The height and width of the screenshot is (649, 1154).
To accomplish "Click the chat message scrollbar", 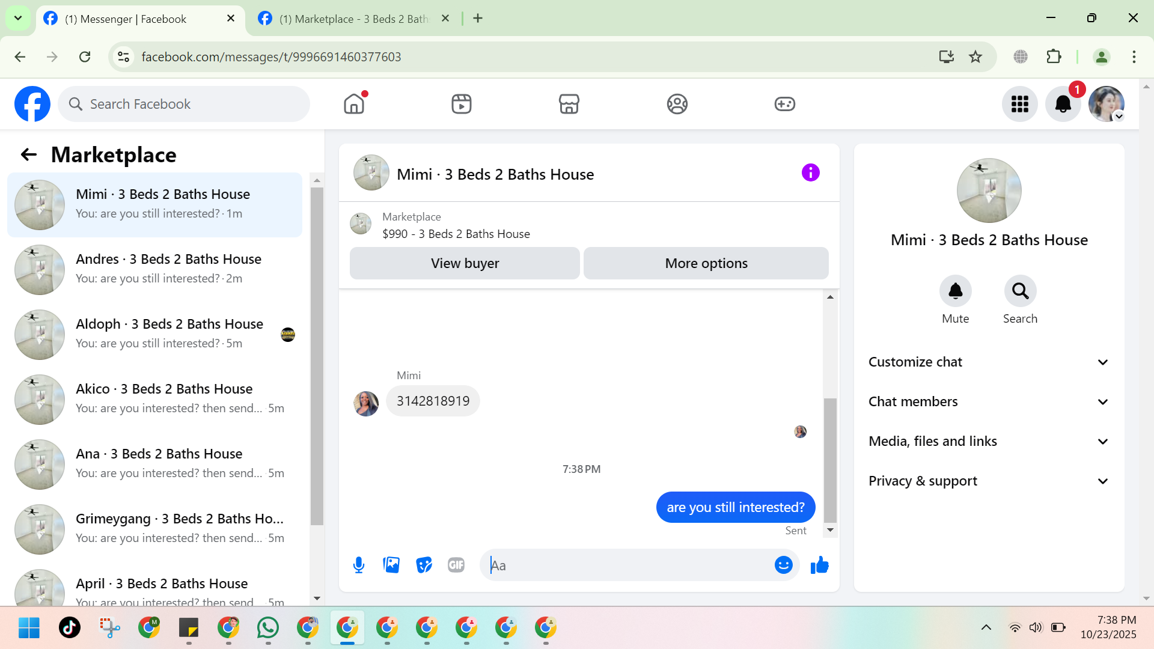I will click(830, 460).
